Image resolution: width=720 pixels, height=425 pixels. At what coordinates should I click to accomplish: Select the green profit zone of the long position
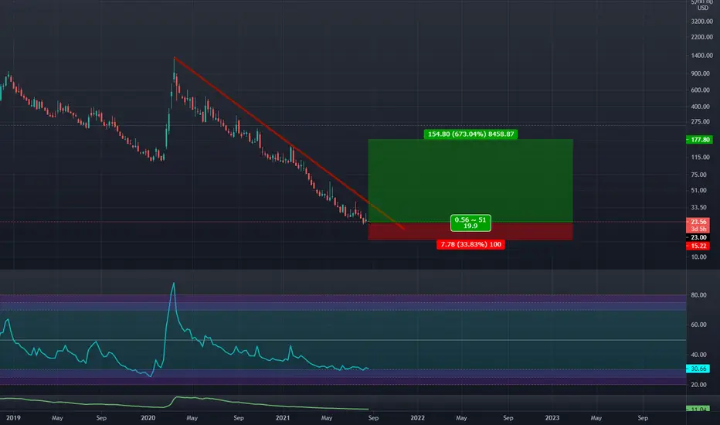point(470,181)
